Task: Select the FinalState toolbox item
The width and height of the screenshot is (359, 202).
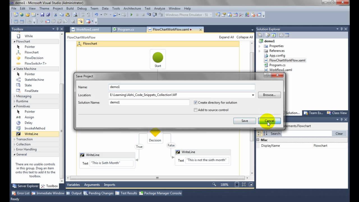Action: point(31,91)
